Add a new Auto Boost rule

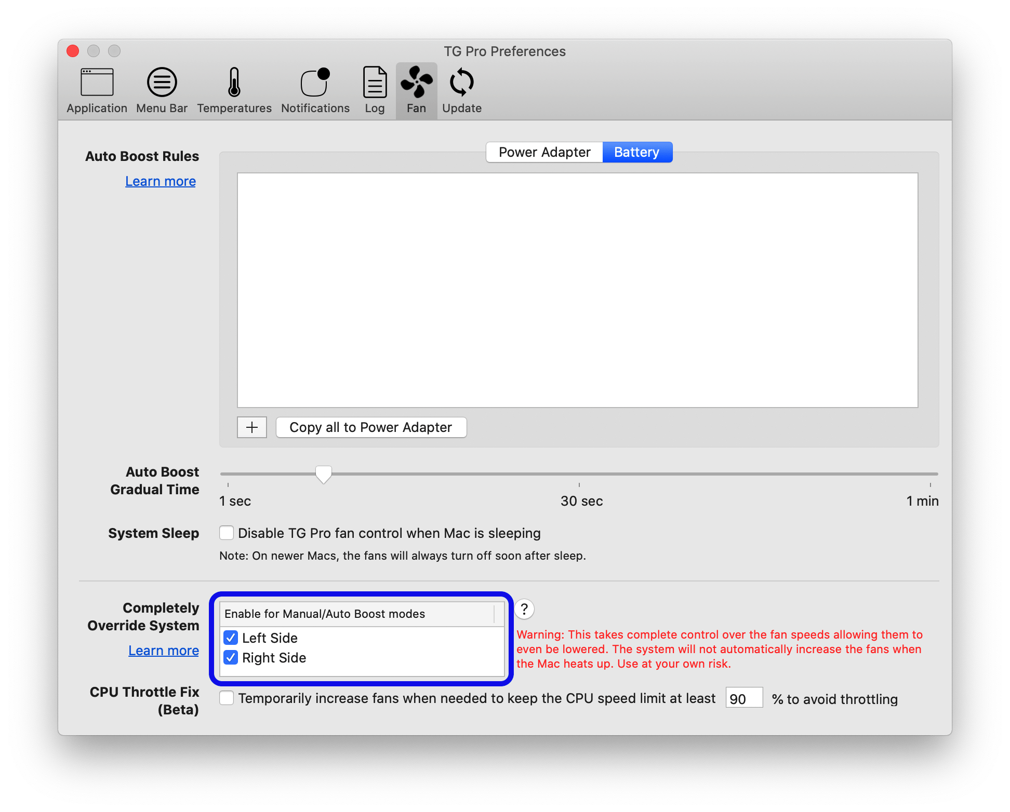click(x=251, y=427)
